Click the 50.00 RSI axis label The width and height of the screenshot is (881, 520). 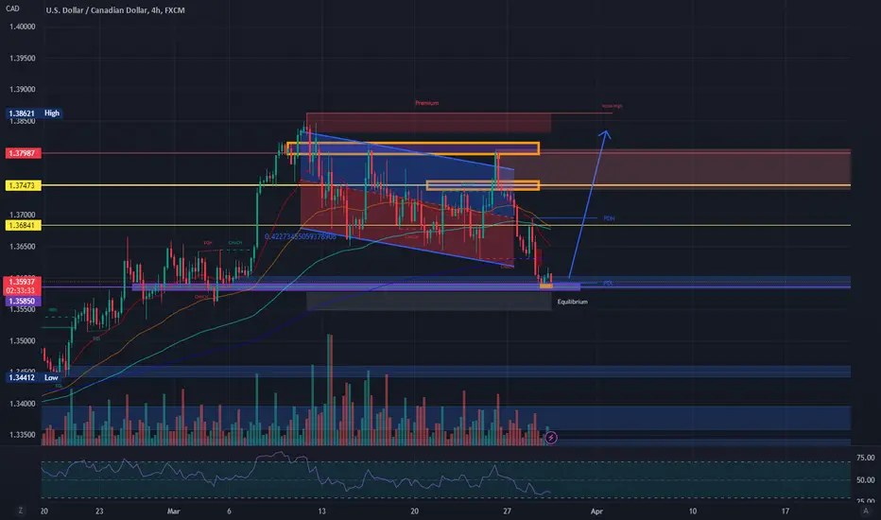click(865, 480)
